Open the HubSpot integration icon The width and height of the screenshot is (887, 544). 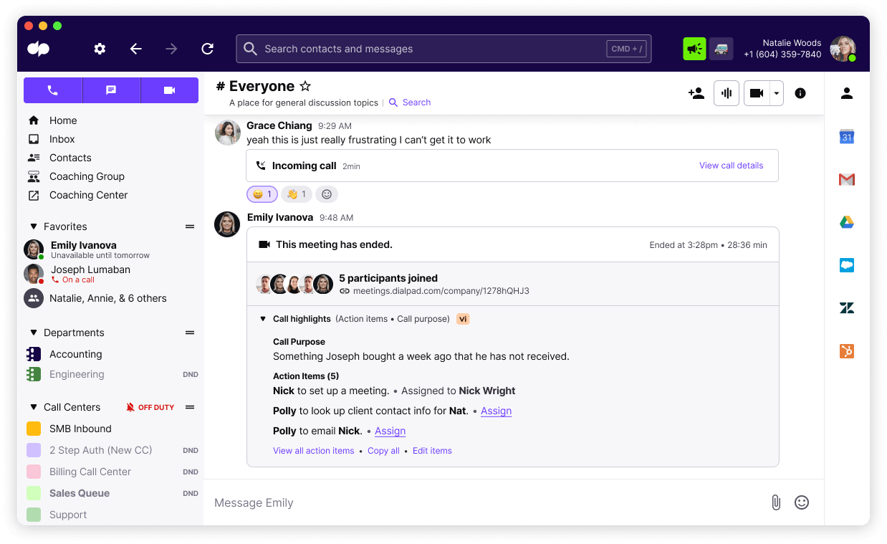coord(847,351)
